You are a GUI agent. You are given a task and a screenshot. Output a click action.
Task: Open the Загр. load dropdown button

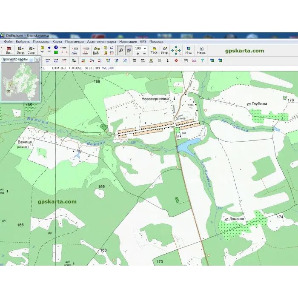20,50
